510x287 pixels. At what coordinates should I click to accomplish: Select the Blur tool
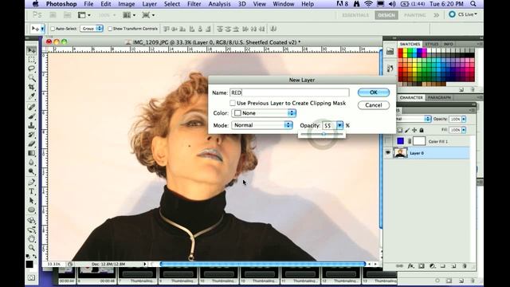pyautogui.click(x=32, y=162)
